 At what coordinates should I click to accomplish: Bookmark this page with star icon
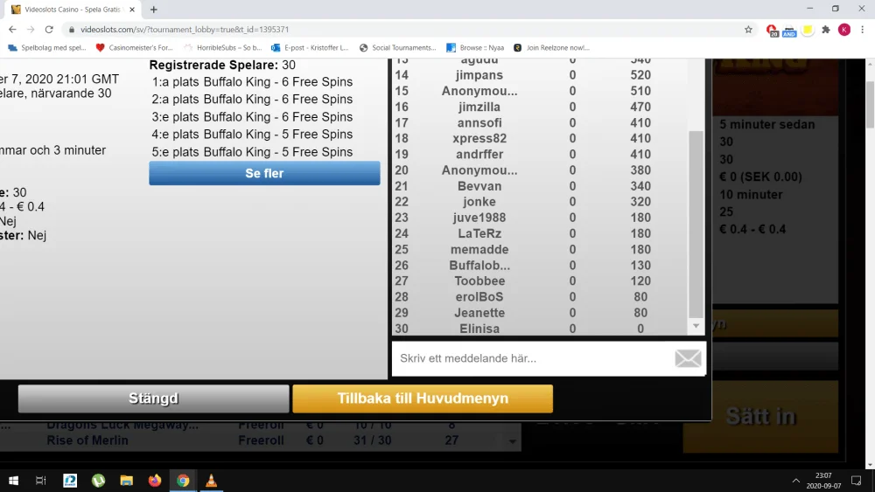tap(748, 30)
